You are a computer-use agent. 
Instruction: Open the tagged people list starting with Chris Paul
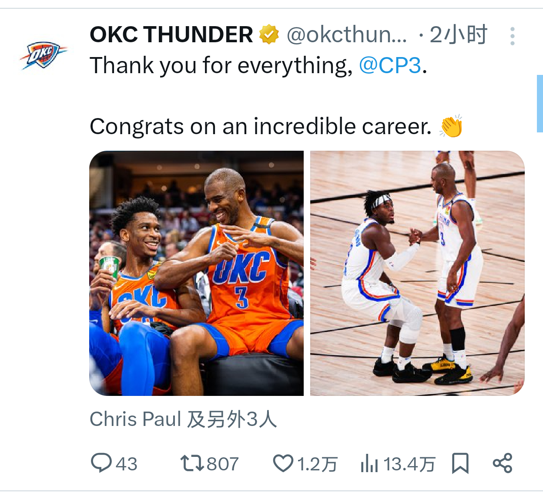pyautogui.click(x=183, y=419)
